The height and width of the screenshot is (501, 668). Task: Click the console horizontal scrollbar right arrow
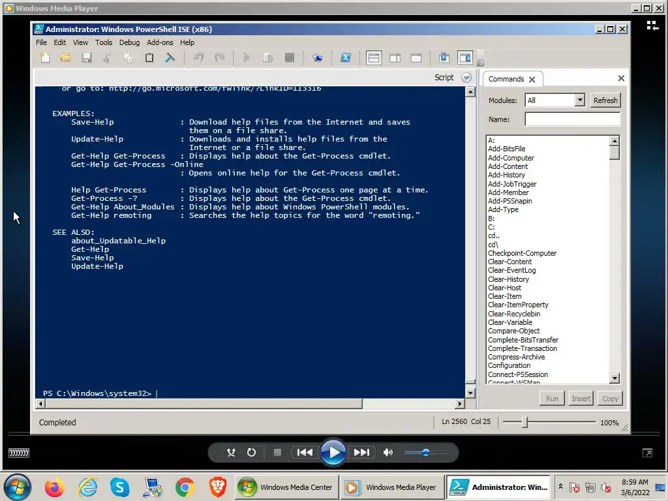(460, 403)
